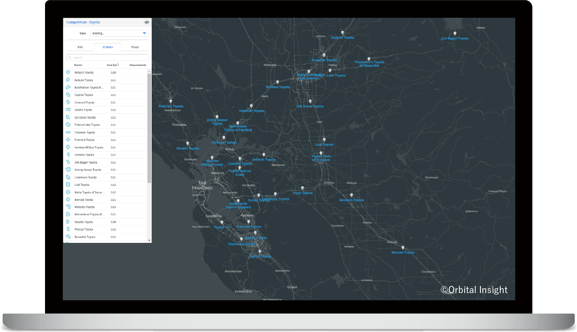Click the Capitol Toyota map pin
This screenshot has width=577, height=332.
pos(260,252)
